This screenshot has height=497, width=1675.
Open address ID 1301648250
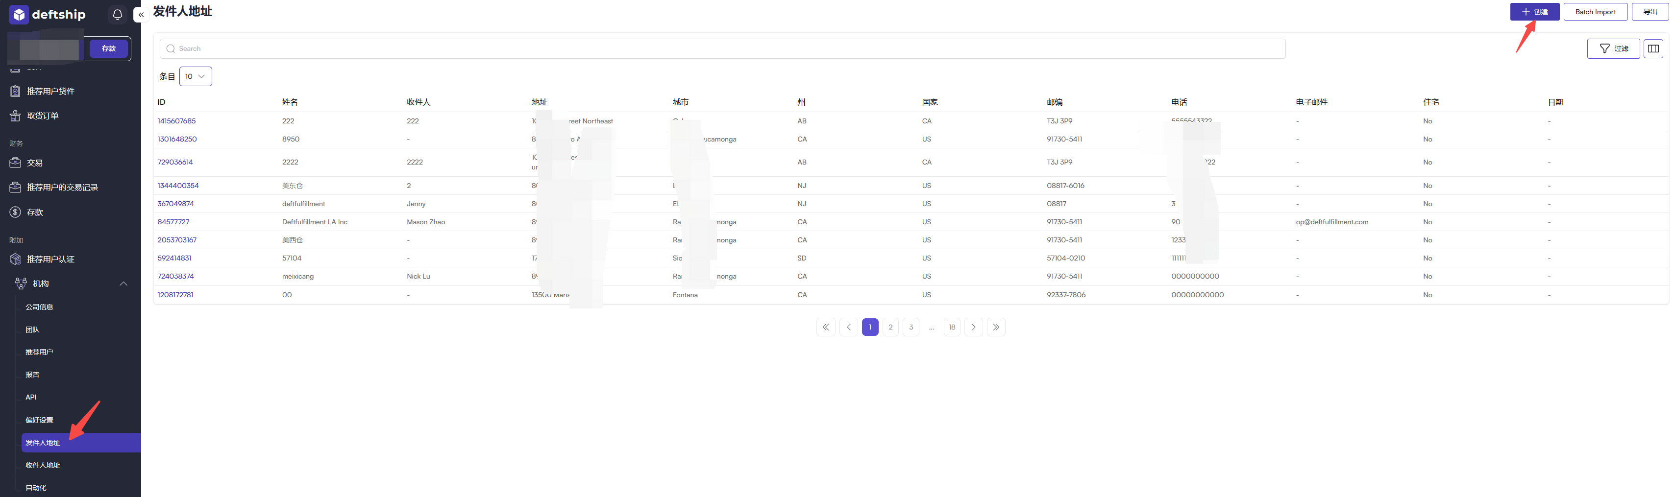tap(177, 139)
